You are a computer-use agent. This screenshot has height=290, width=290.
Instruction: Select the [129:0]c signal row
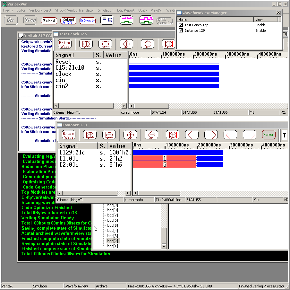pos(94,153)
